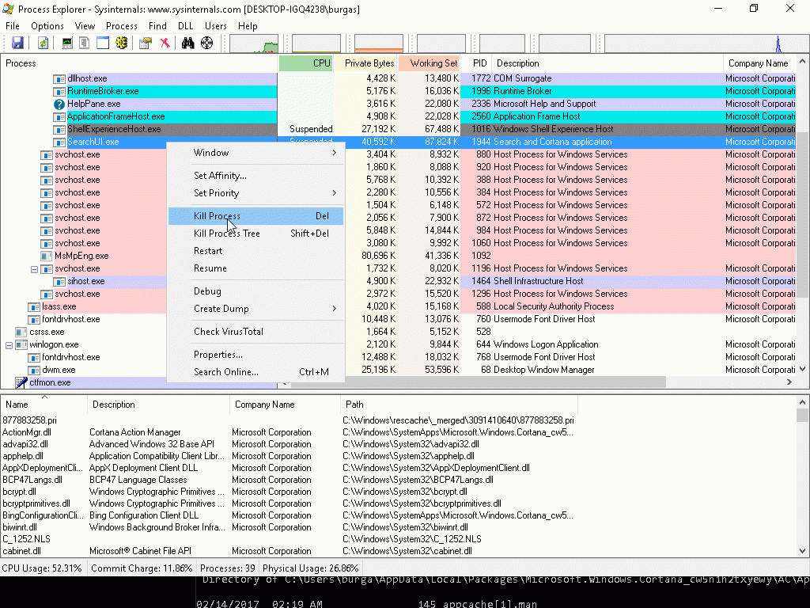Image resolution: width=810 pixels, height=608 pixels.
Task: Collapse the svchost.exe node above sihost.exe
Action: [34, 269]
